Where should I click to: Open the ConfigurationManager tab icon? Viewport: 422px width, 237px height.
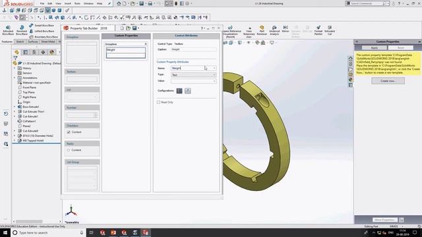coord(34,52)
